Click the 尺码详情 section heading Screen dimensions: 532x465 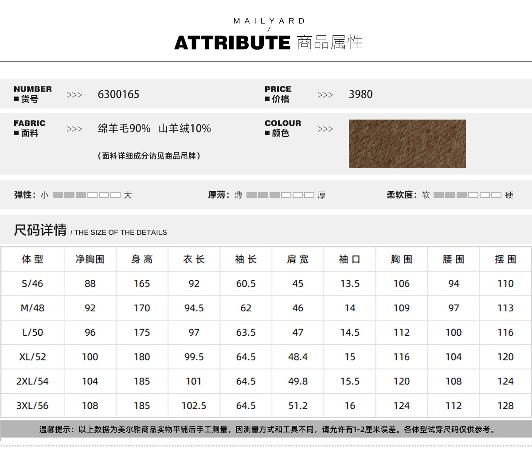click(x=40, y=230)
